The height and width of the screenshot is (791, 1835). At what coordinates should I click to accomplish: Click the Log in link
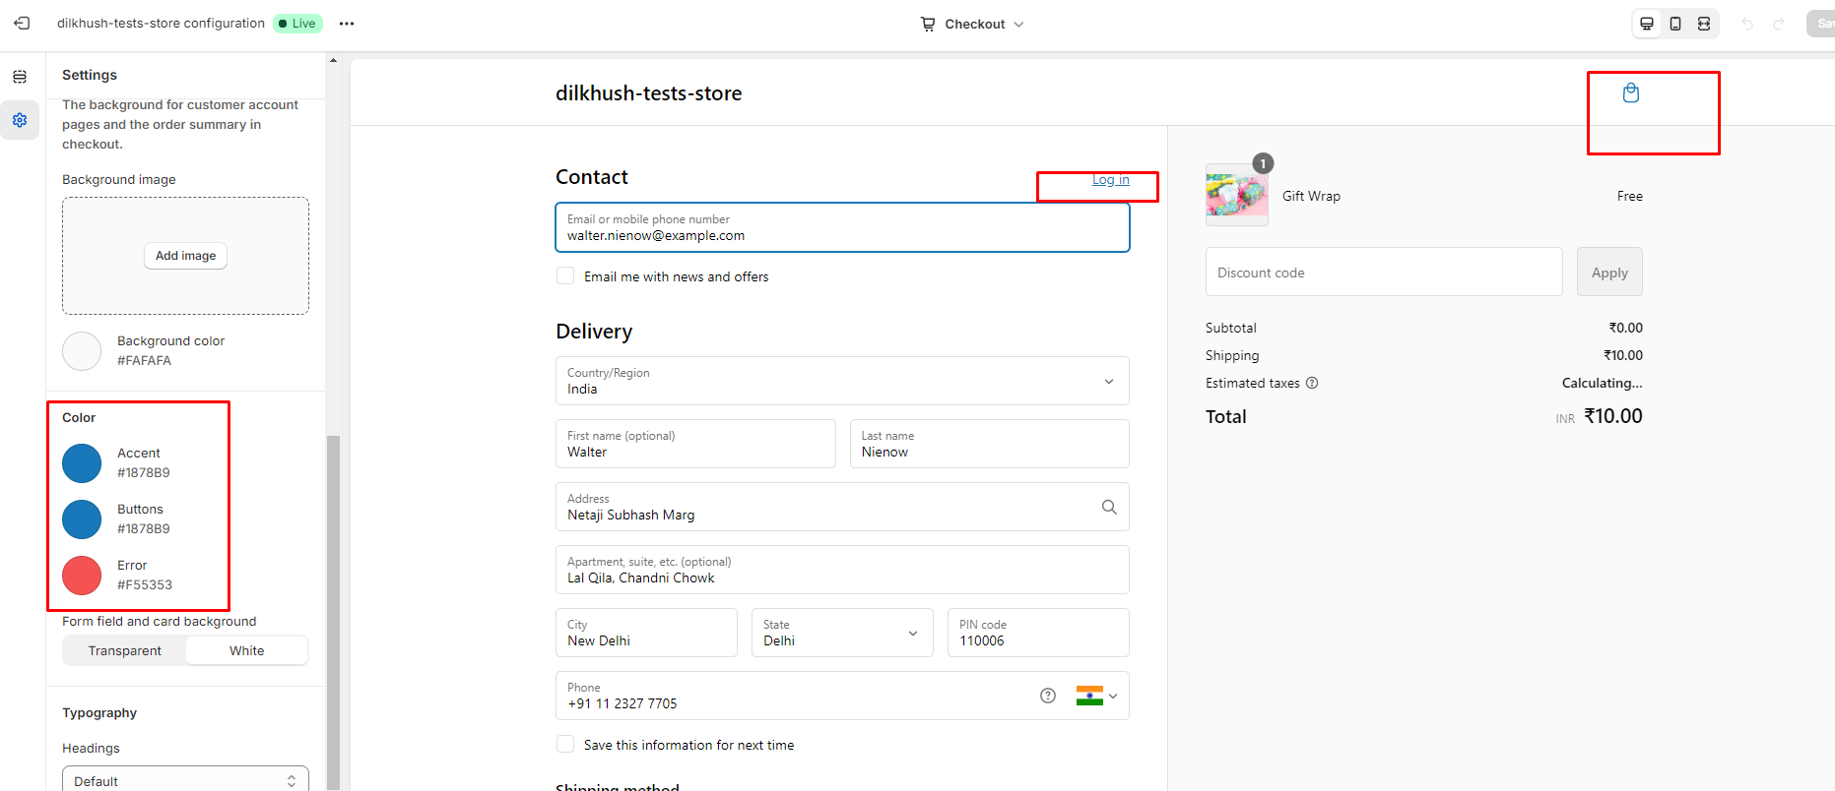[x=1111, y=179]
